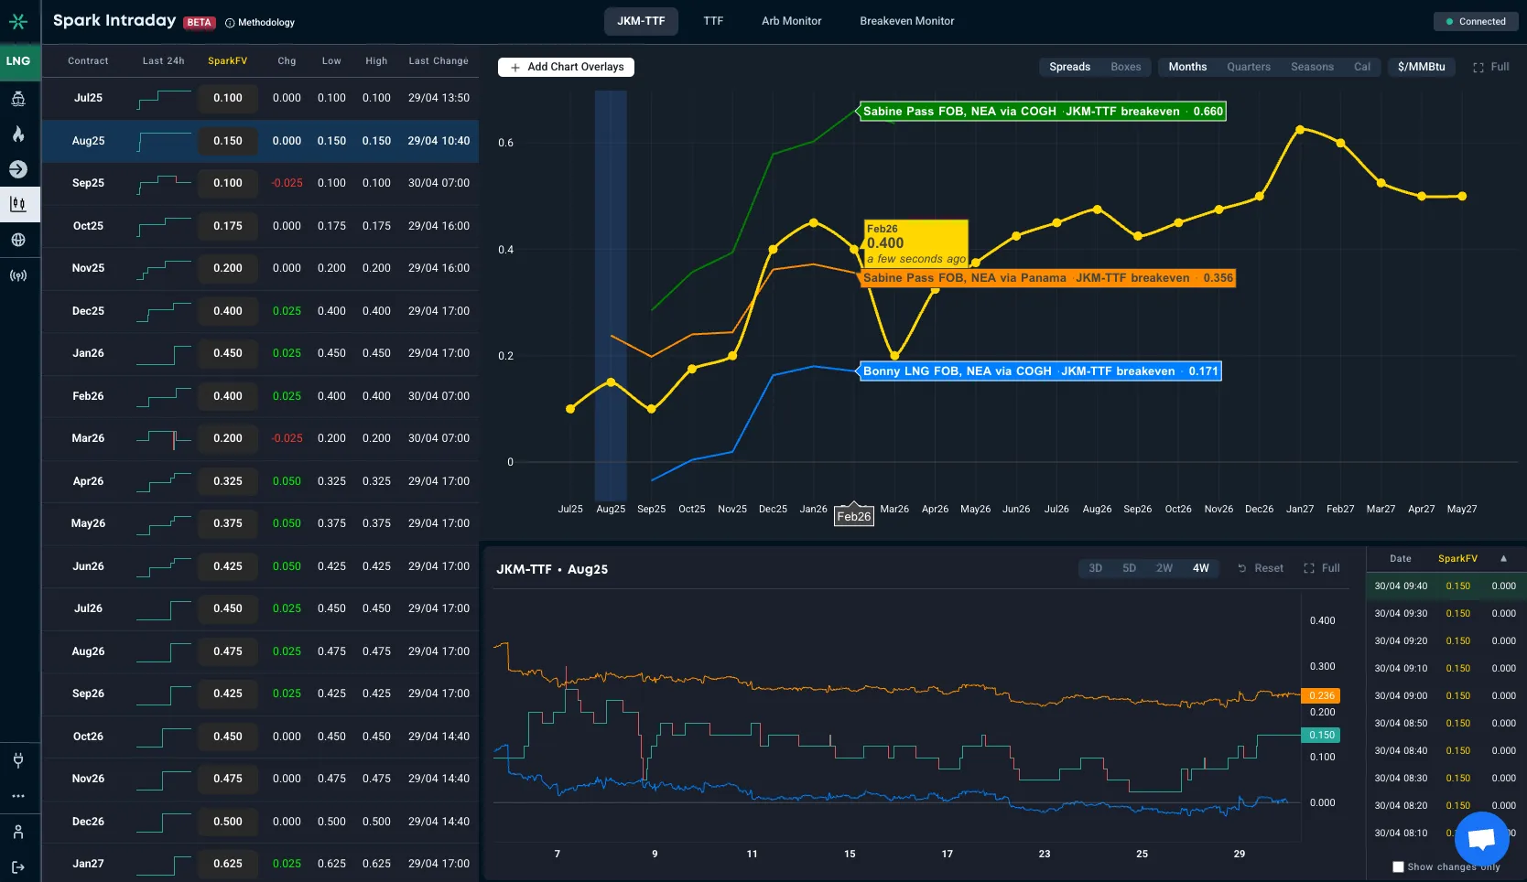Image resolution: width=1527 pixels, height=882 pixels.
Task: Switch to TTF tab
Action: click(x=713, y=21)
